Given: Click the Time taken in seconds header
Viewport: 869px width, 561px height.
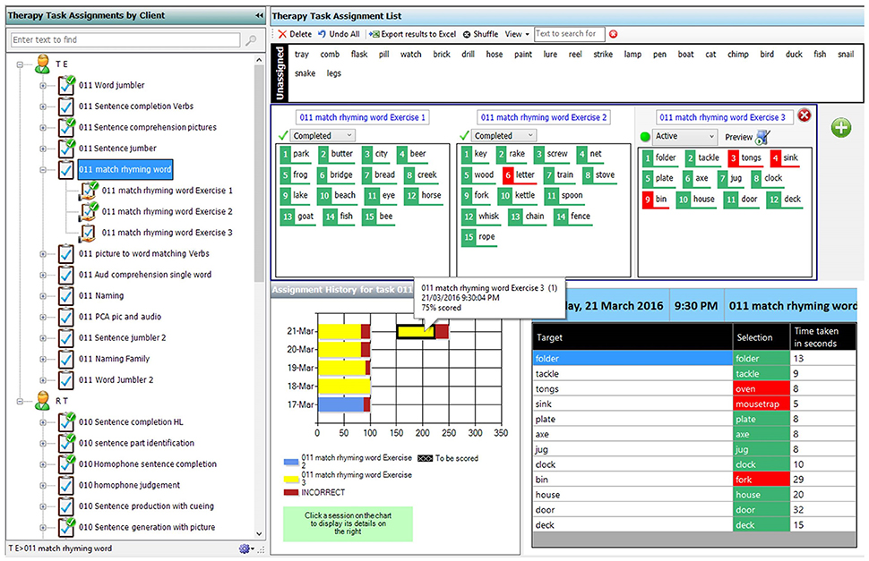Looking at the screenshot, I should (823, 337).
